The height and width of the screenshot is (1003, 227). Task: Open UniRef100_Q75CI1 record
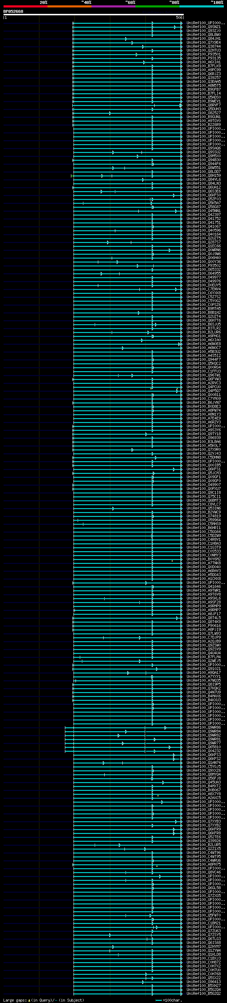(x=204, y=496)
